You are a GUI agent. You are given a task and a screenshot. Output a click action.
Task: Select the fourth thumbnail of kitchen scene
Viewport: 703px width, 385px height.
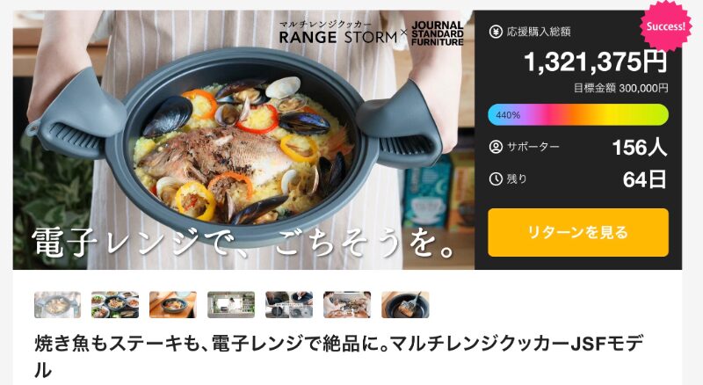pos(231,305)
